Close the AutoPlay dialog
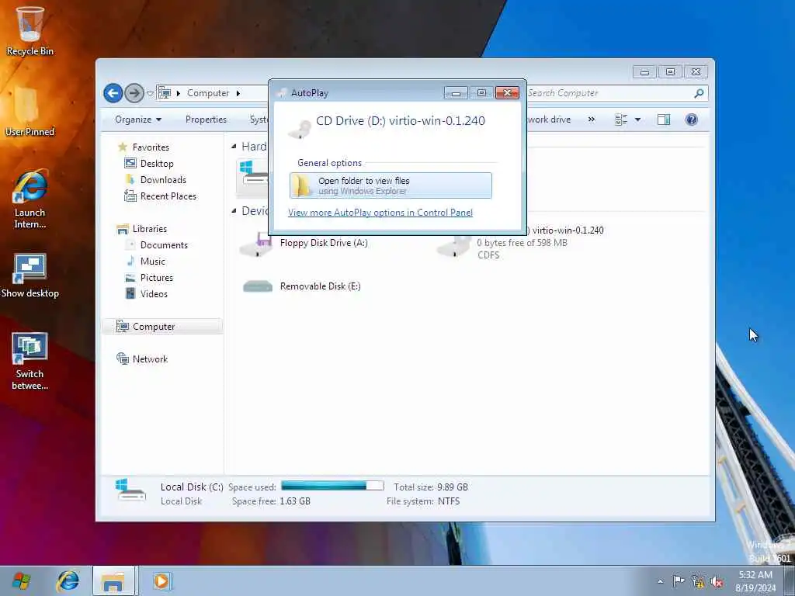Viewport: 795px width, 596px height. point(507,93)
